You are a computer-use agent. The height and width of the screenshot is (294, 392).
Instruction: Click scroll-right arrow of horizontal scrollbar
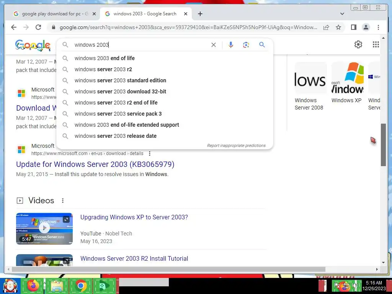click(x=377, y=269)
